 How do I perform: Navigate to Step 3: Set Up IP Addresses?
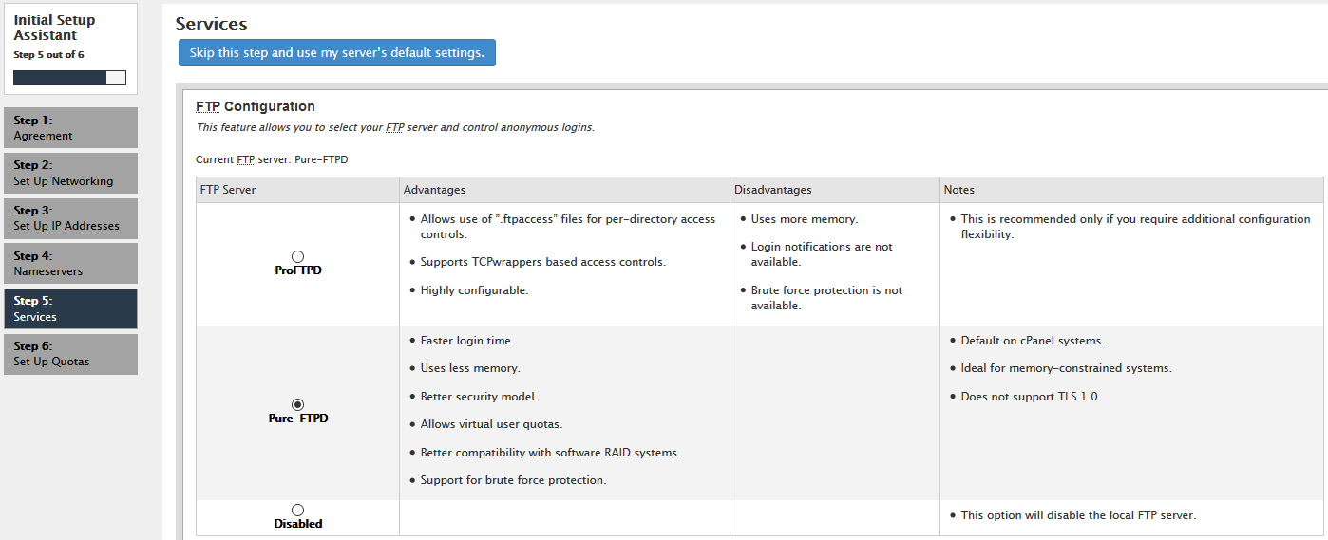pos(70,218)
